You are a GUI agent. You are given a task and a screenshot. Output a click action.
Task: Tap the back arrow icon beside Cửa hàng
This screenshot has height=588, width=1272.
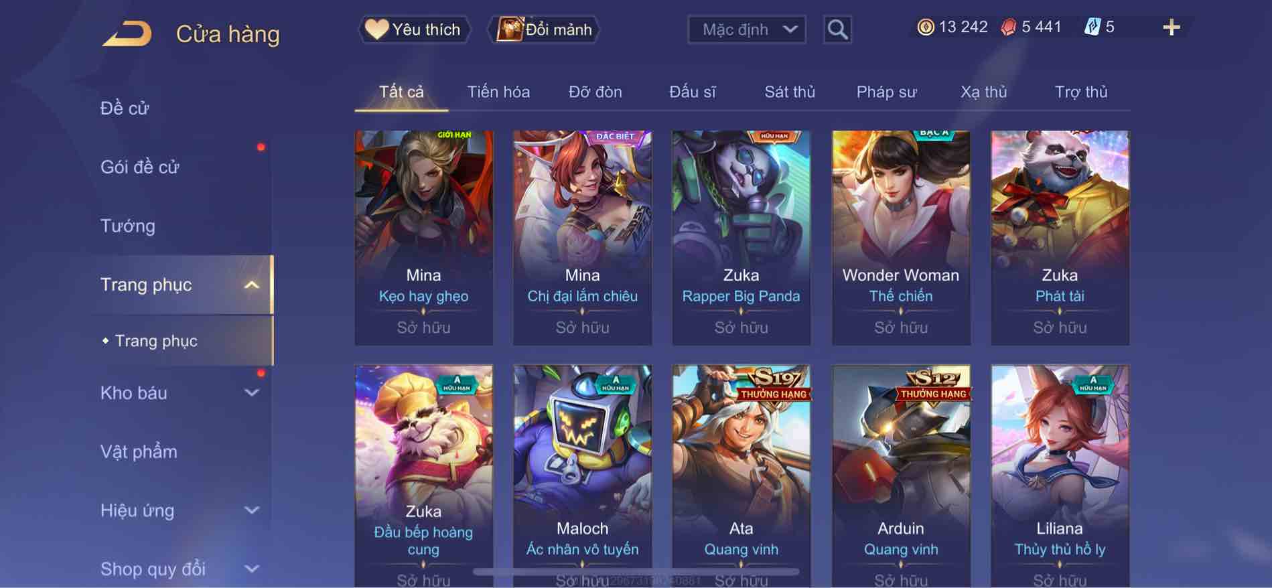[127, 33]
